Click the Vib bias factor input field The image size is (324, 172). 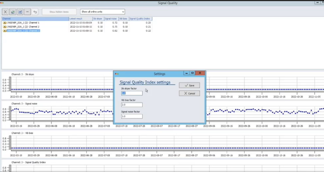click(x=132, y=105)
